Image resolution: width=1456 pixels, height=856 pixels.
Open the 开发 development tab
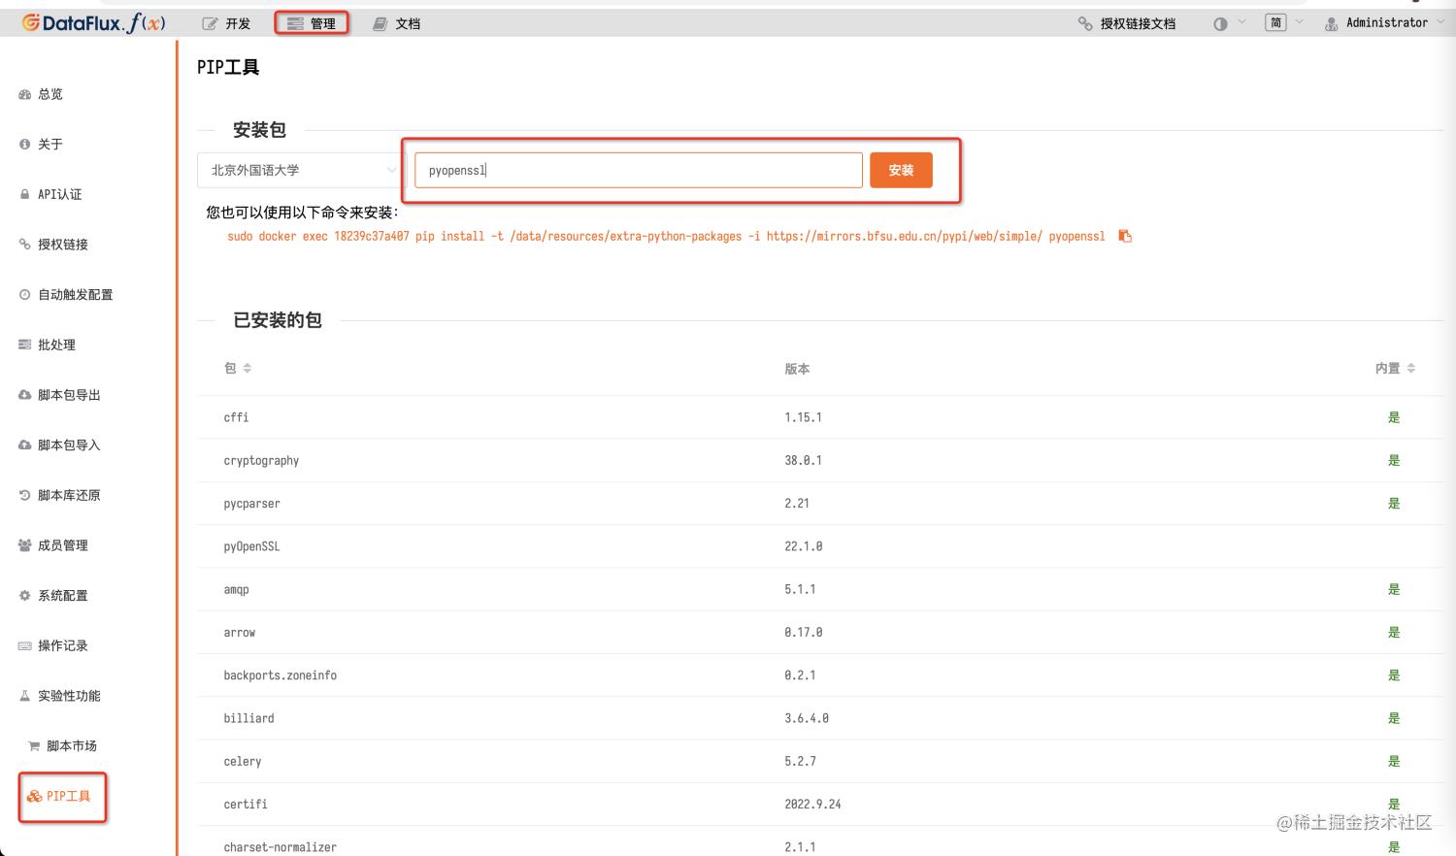coord(226,23)
